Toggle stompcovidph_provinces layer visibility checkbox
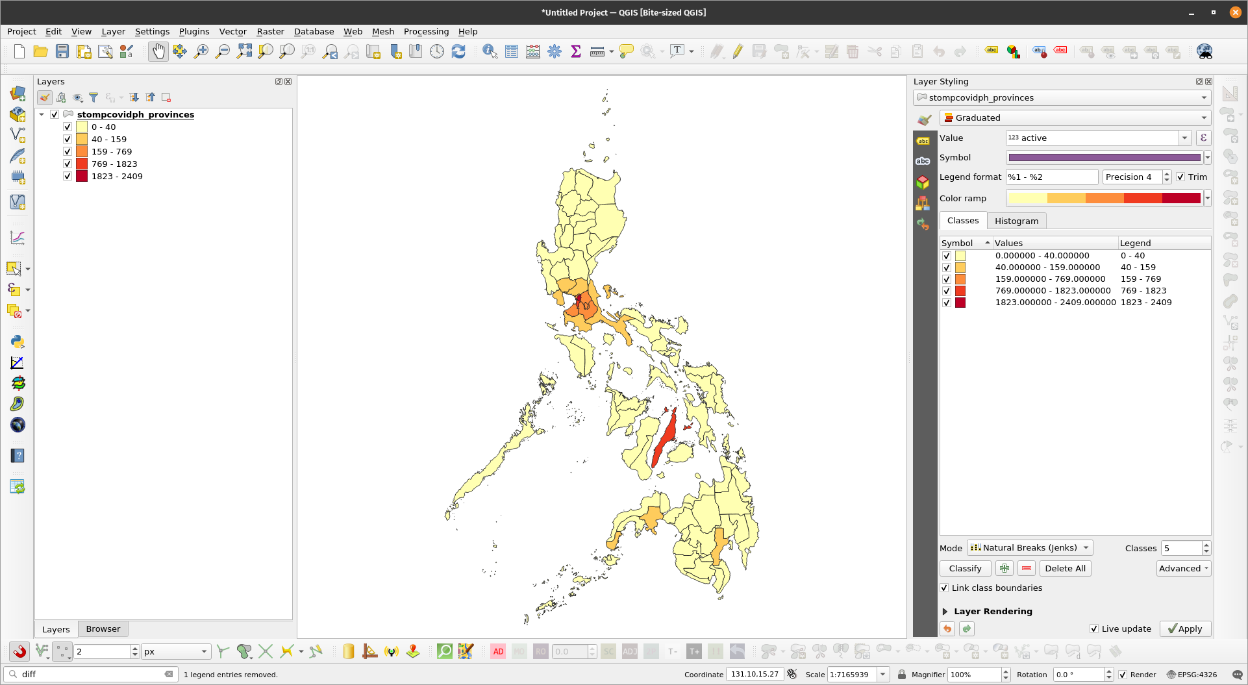Viewport: 1248px width, 685px height. (x=55, y=114)
